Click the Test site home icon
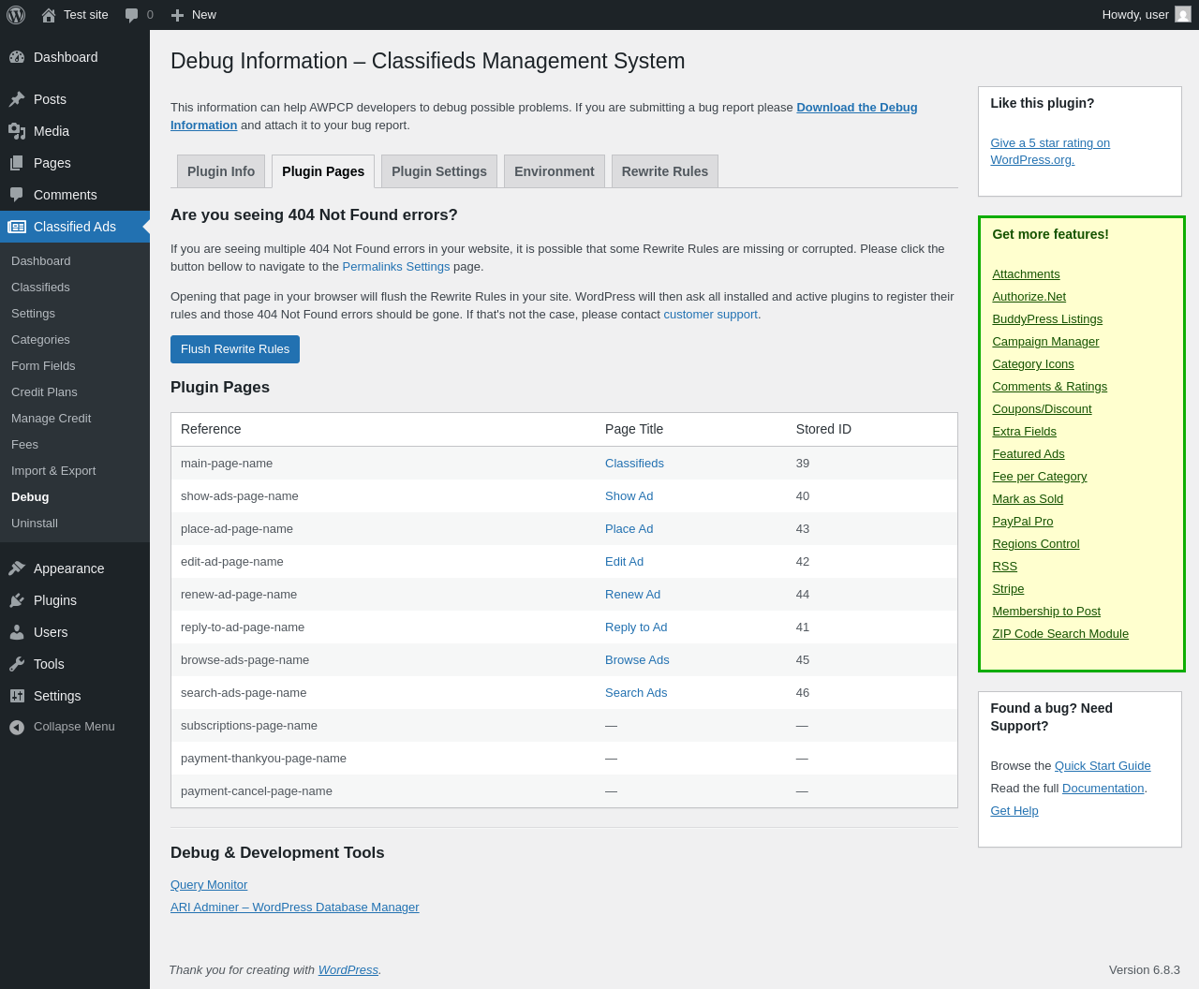Screen dimensions: 1199x989 [49, 15]
